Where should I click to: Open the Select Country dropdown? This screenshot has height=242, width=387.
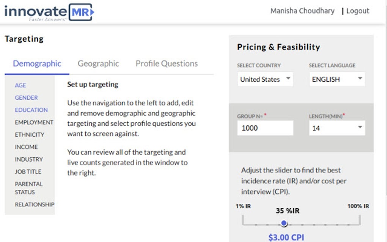tap(265, 79)
